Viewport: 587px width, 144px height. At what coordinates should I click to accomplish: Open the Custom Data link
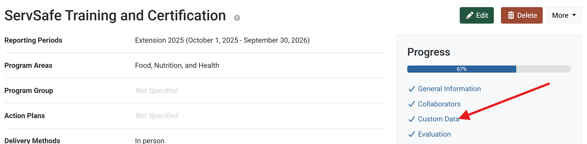click(438, 119)
